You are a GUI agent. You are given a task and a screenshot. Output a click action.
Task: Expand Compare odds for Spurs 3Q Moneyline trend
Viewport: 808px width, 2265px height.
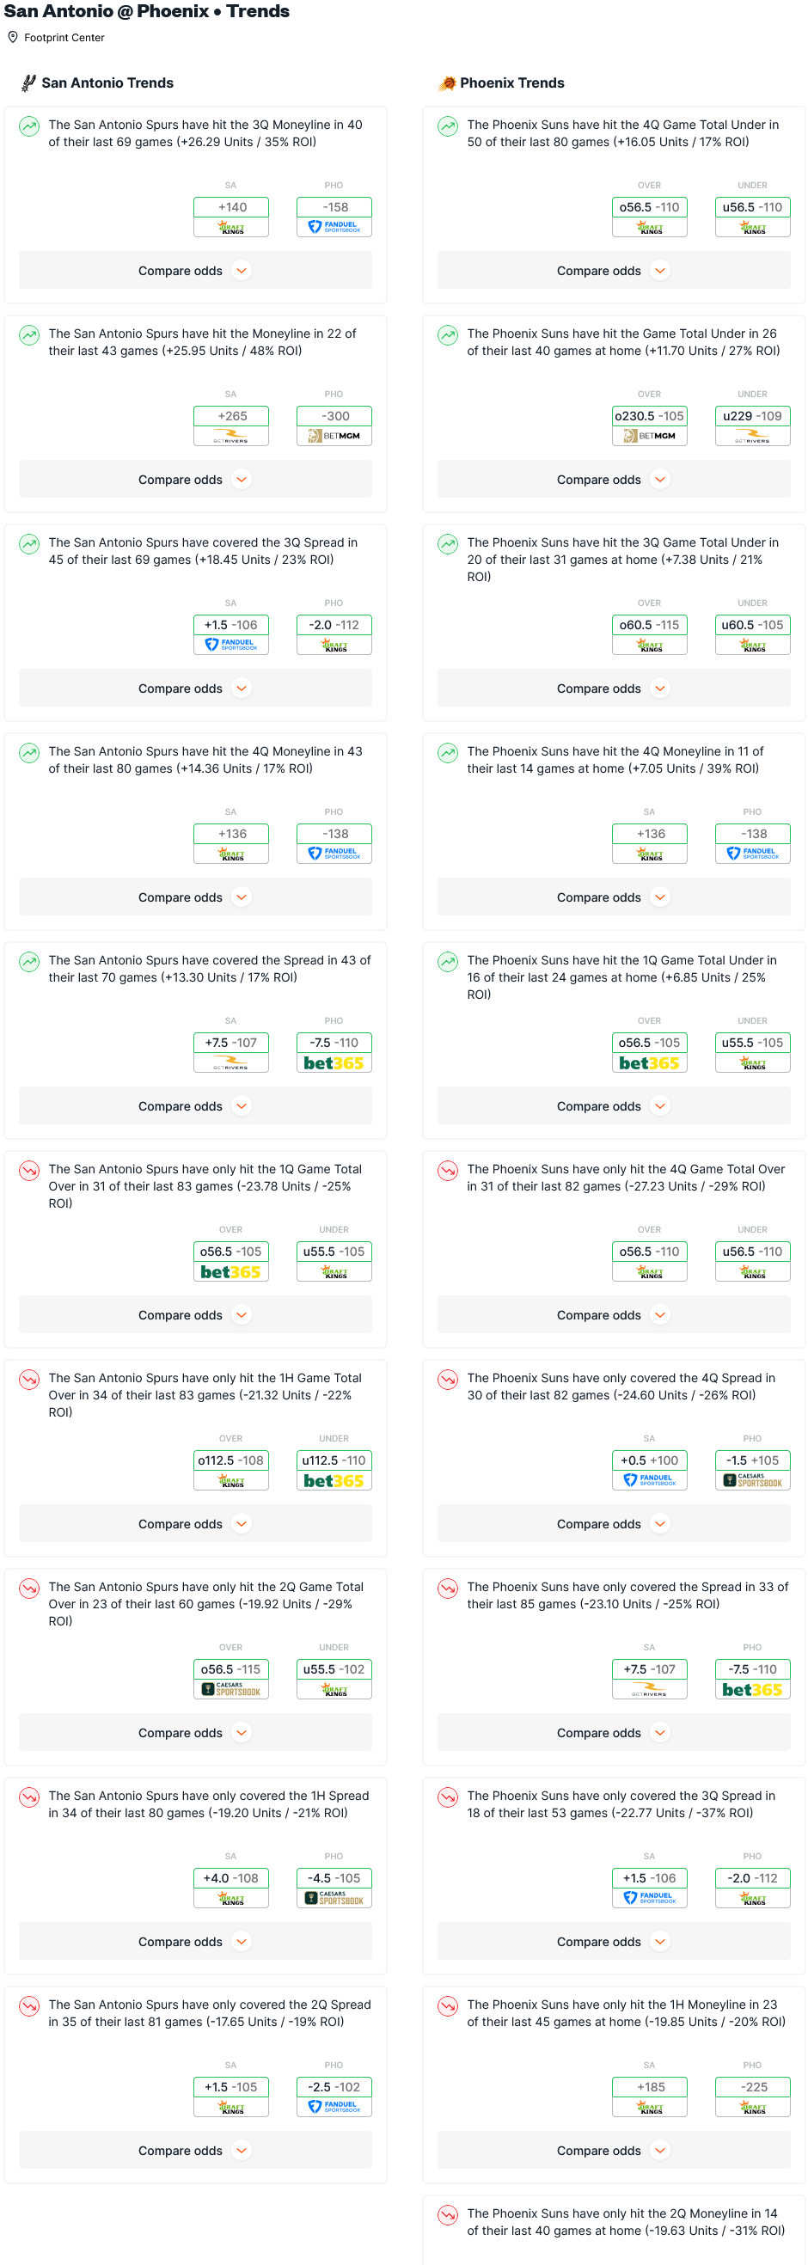point(195,271)
